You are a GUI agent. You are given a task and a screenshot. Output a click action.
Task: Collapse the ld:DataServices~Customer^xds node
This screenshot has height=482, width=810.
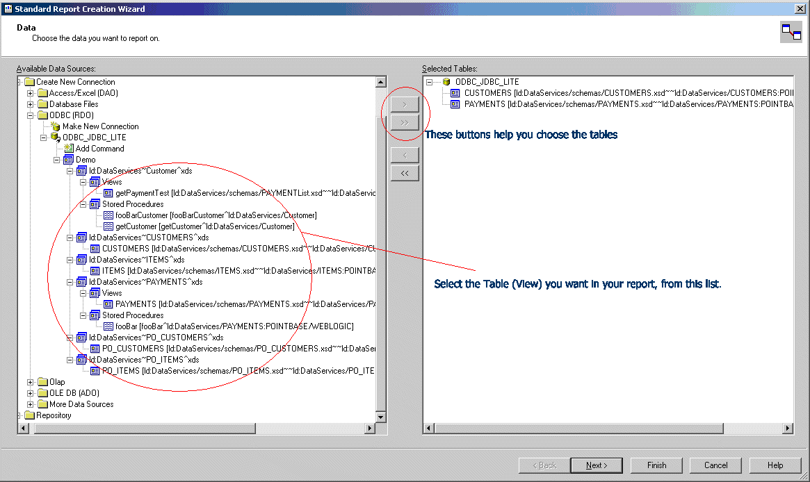(x=70, y=172)
